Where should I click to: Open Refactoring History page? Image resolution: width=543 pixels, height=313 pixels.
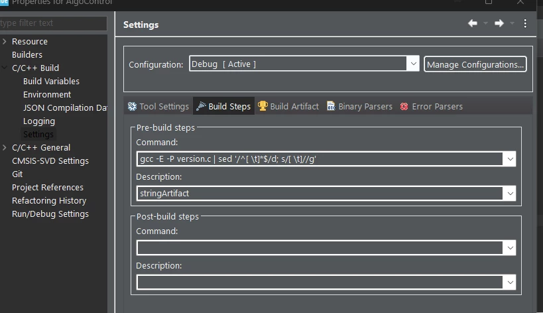pos(49,201)
